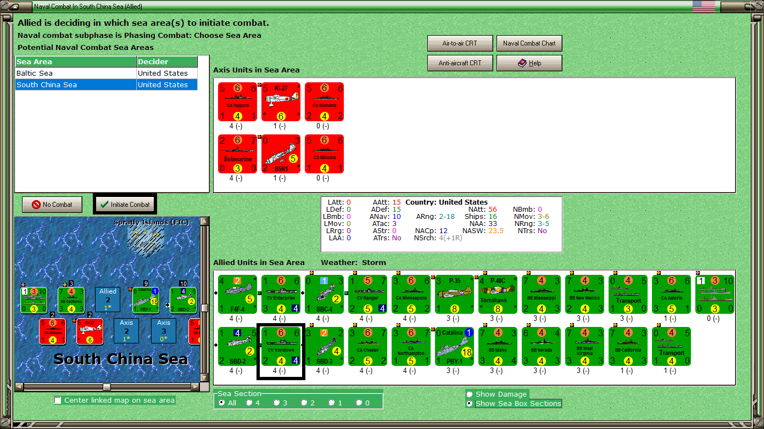The width and height of the screenshot is (764, 429).
Task: Open the Air-to-air CRT chart
Action: [x=460, y=43]
